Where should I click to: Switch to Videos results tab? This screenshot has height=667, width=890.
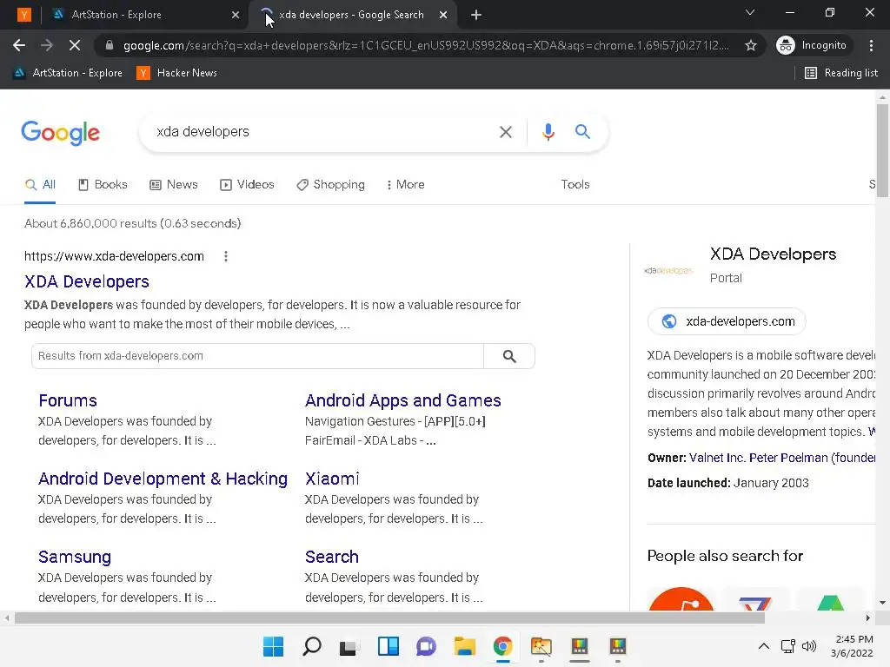pos(247,184)
